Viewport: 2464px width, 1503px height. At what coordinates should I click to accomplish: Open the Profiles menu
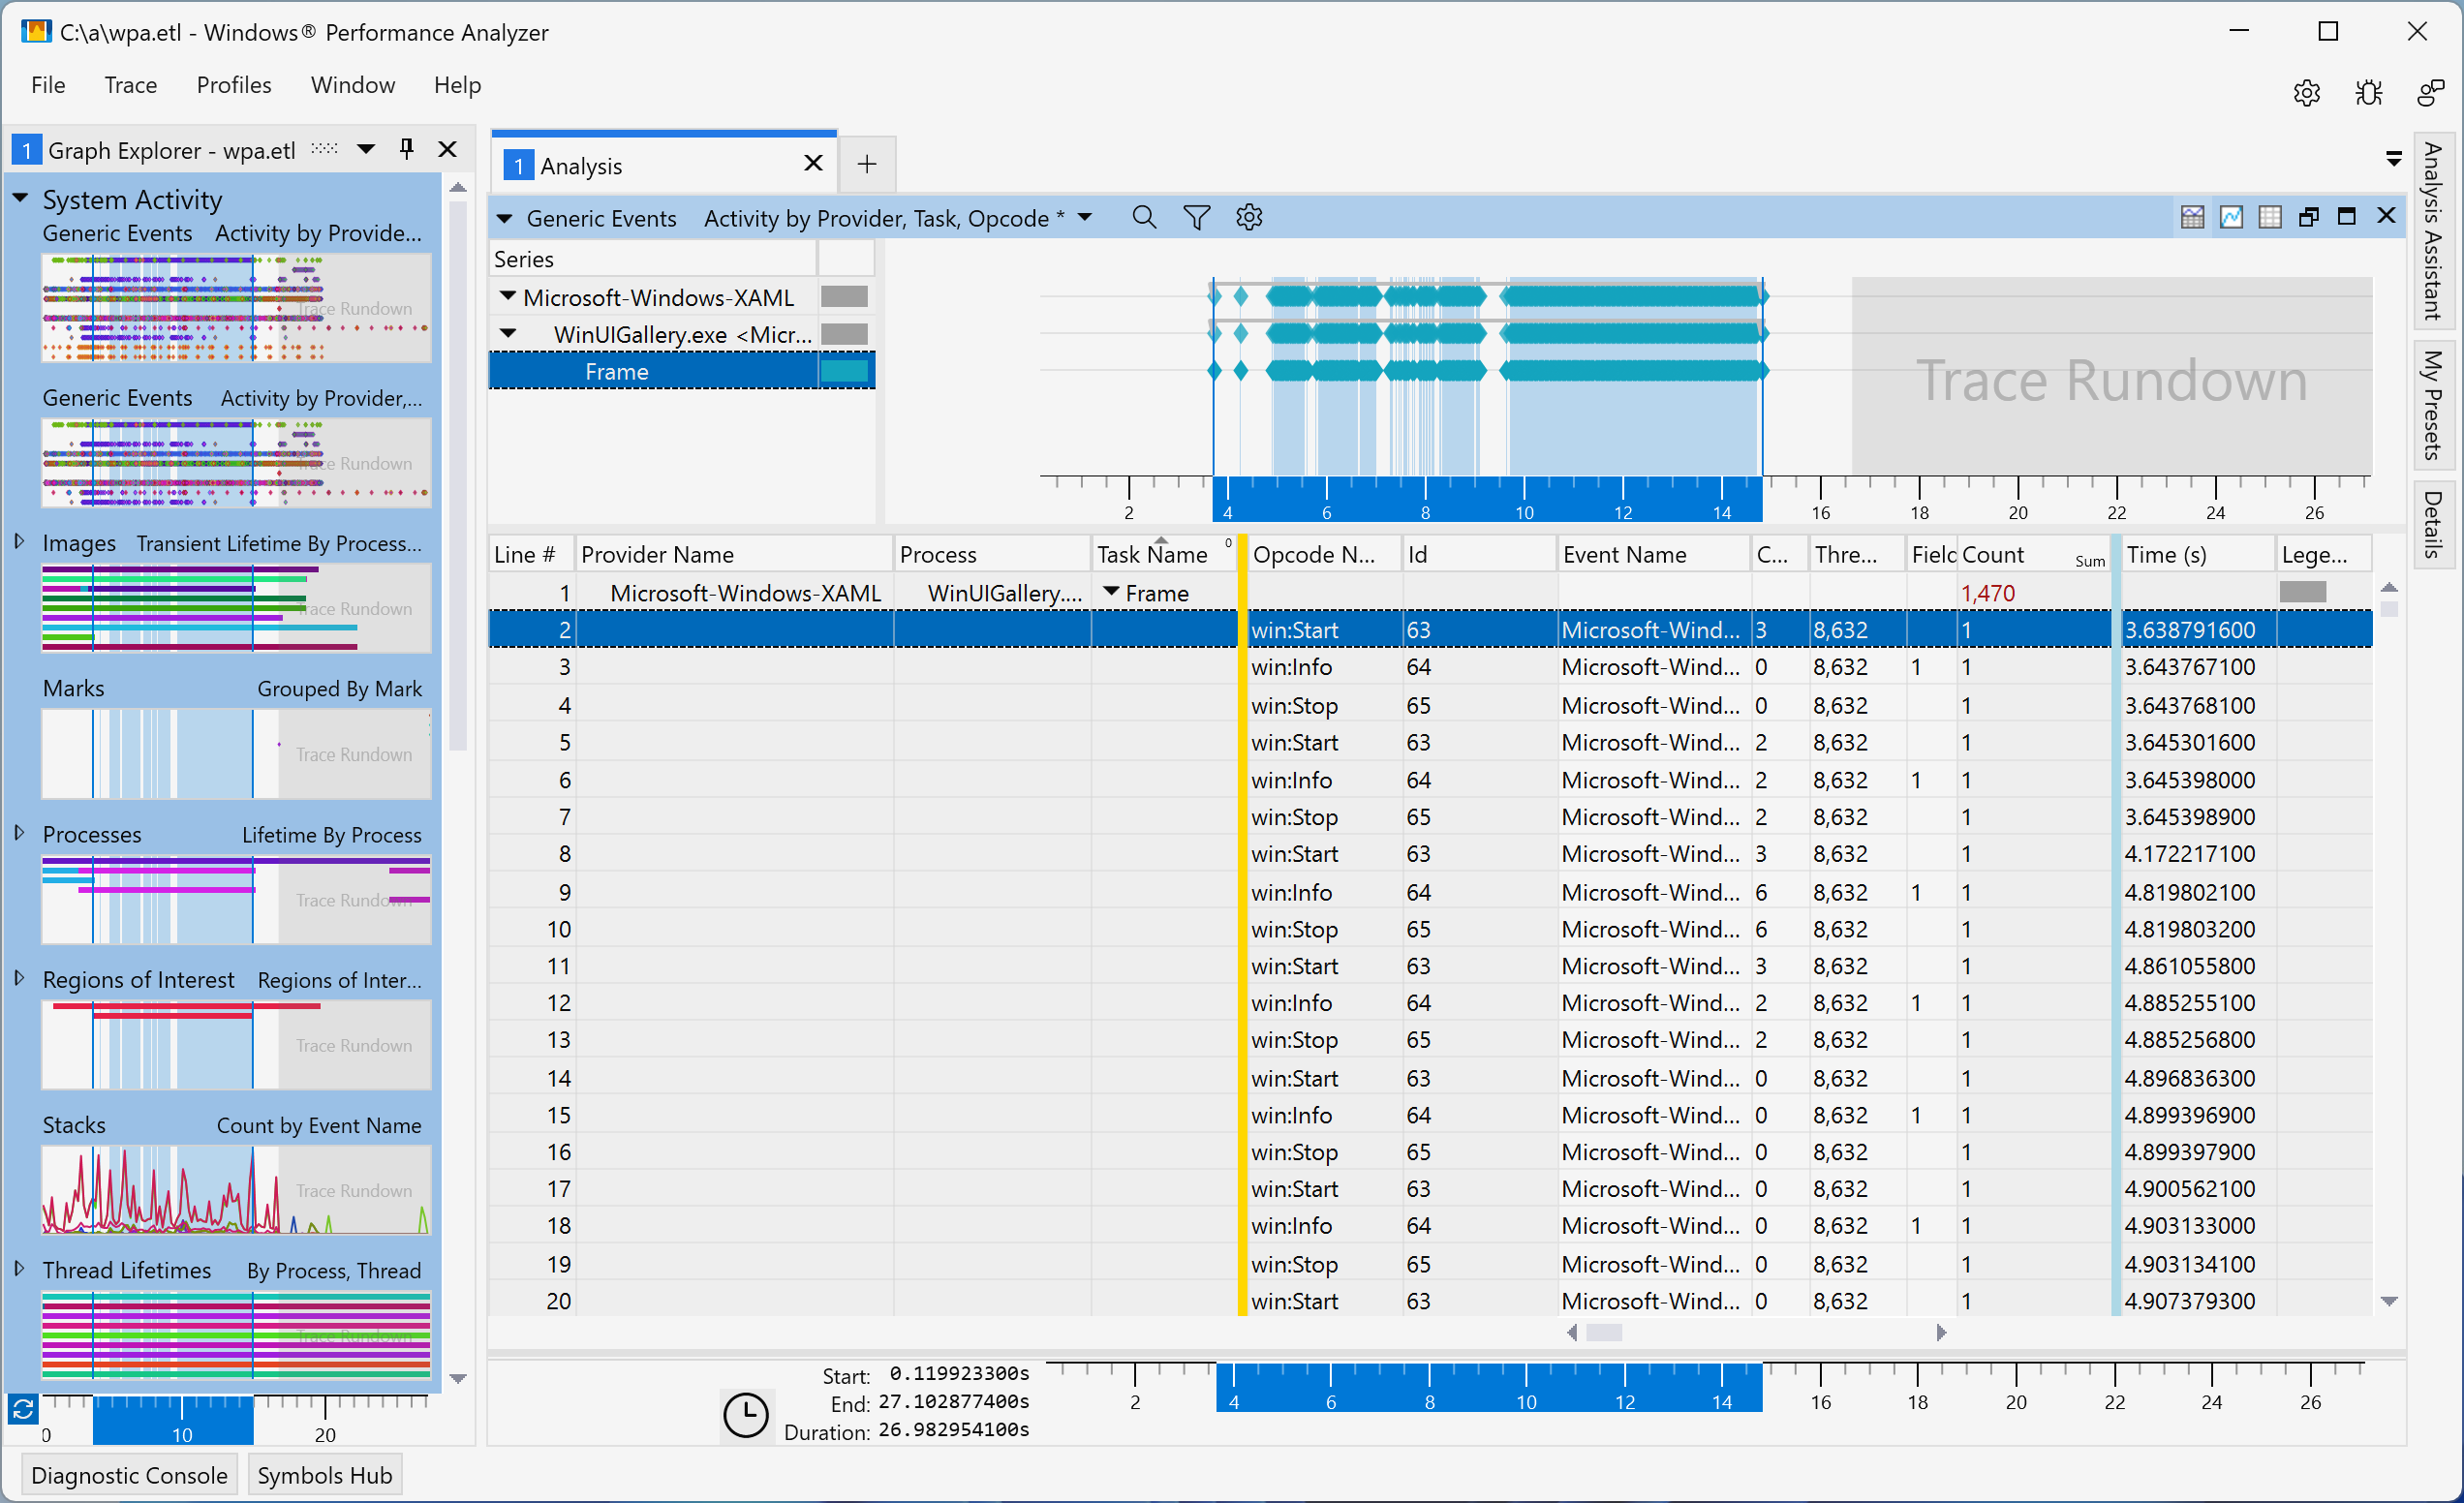[x=233, y=85]
